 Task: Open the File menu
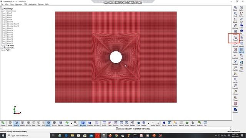click(x=2, y=4)
